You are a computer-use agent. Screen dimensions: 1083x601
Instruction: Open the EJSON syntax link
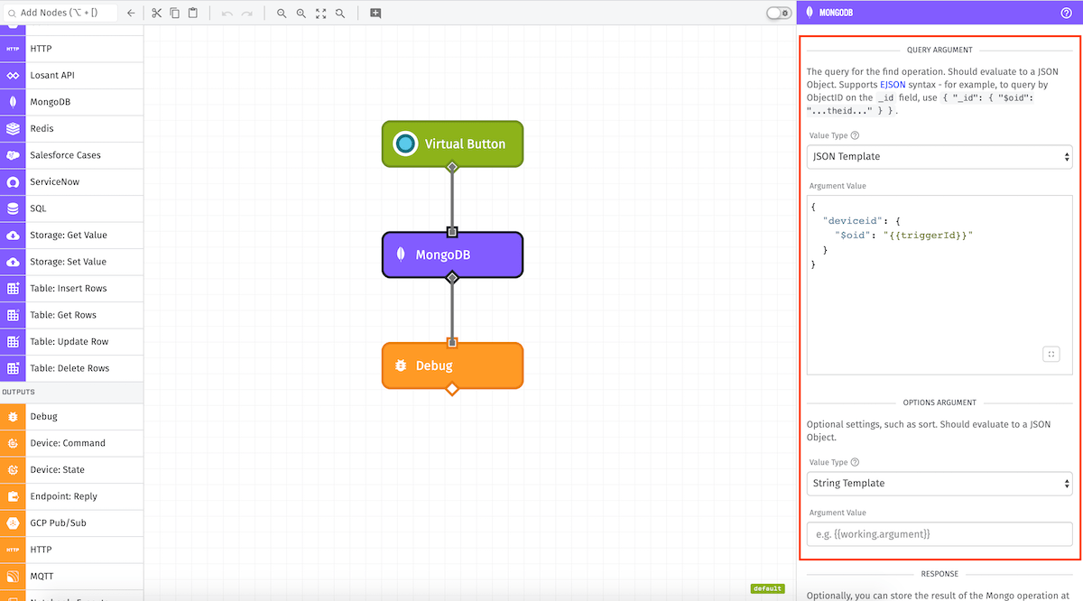(893, 84)
